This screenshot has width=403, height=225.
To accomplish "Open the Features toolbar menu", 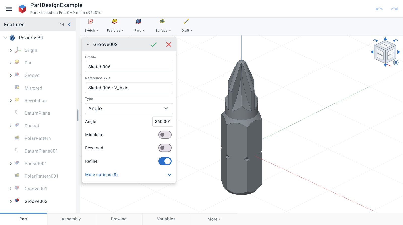I will pos(115,25).
